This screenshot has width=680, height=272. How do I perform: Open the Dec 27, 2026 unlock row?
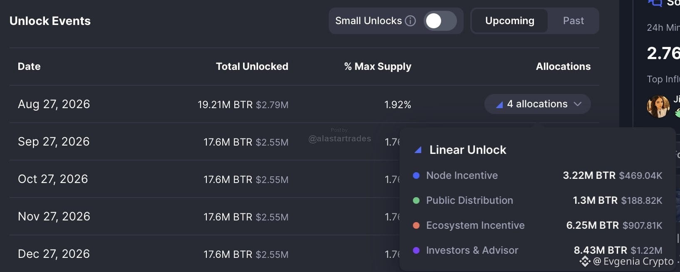[204, 254]
